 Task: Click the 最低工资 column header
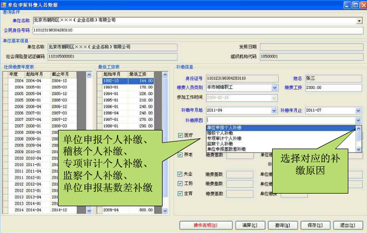(141, 74)
